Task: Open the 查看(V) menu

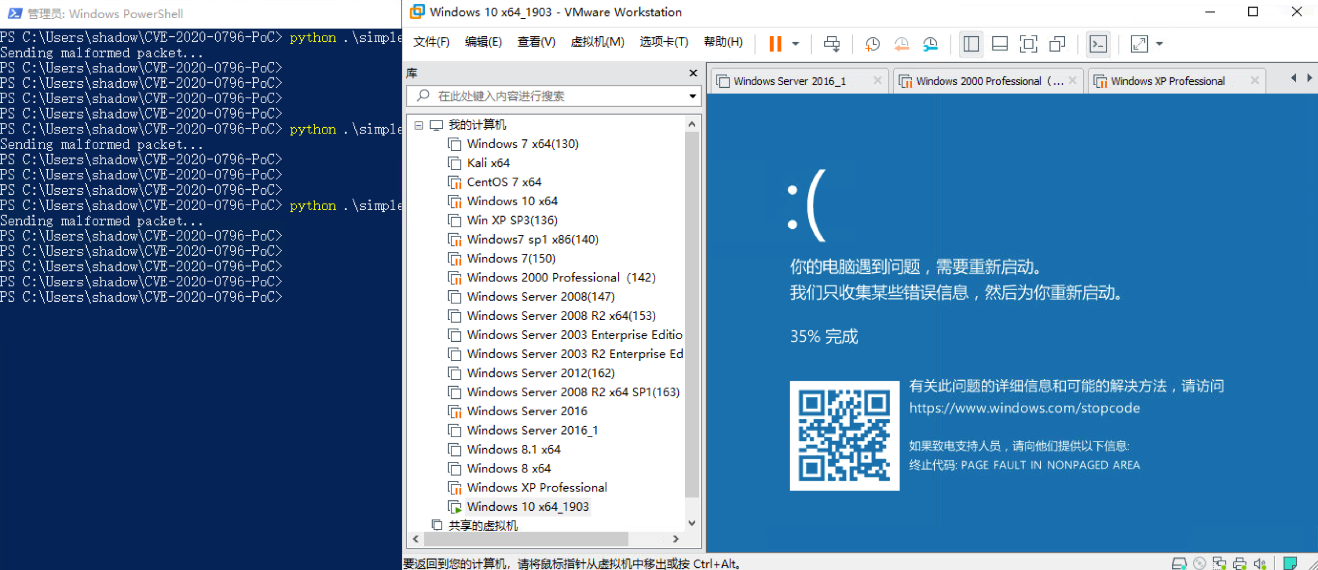Action: click(x=536, y=42)
